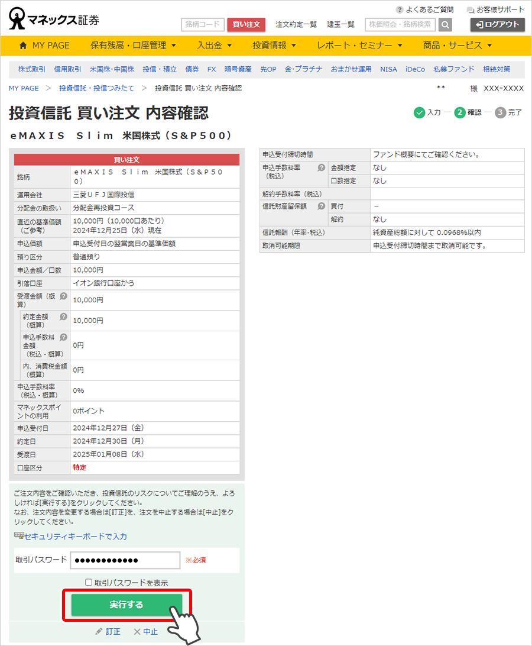Image resolution: width=532 pixels, height=646 pixels.
Task: Open 先OP in sub navigation
Action: 268,69
